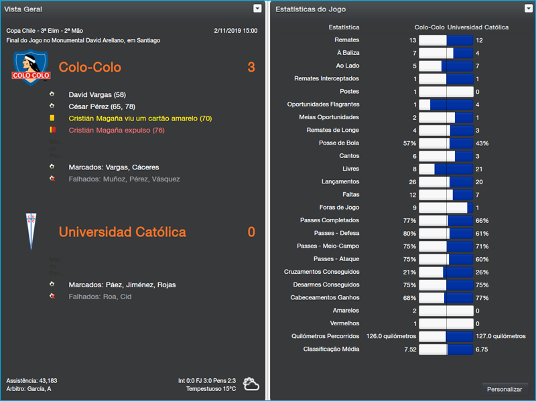Click the Árbitro García, A referee text
This screenshot has height=401, width=536.
29,388
